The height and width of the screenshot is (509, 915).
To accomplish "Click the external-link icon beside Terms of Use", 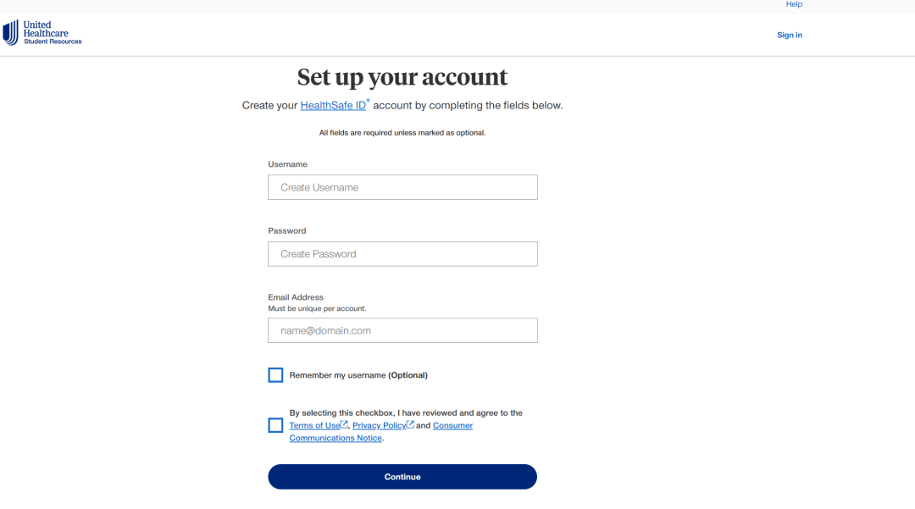I will (x=345, y=425).
